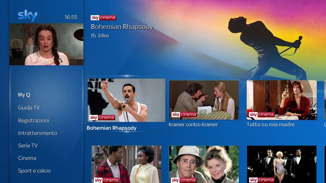Select Sport e calcio menu item
The height and width of the screenshot is (183, 326).
pyautogui.click(x=34, y=171)
